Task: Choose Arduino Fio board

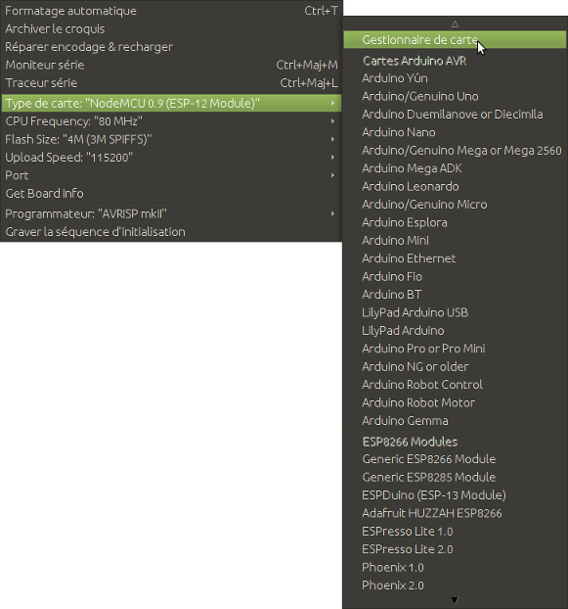Action: click(x=455, y=276)
